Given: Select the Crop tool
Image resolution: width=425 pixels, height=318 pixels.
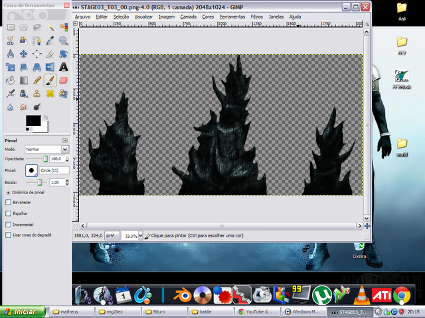Looking at the screenshot, I should coord(50,54).
